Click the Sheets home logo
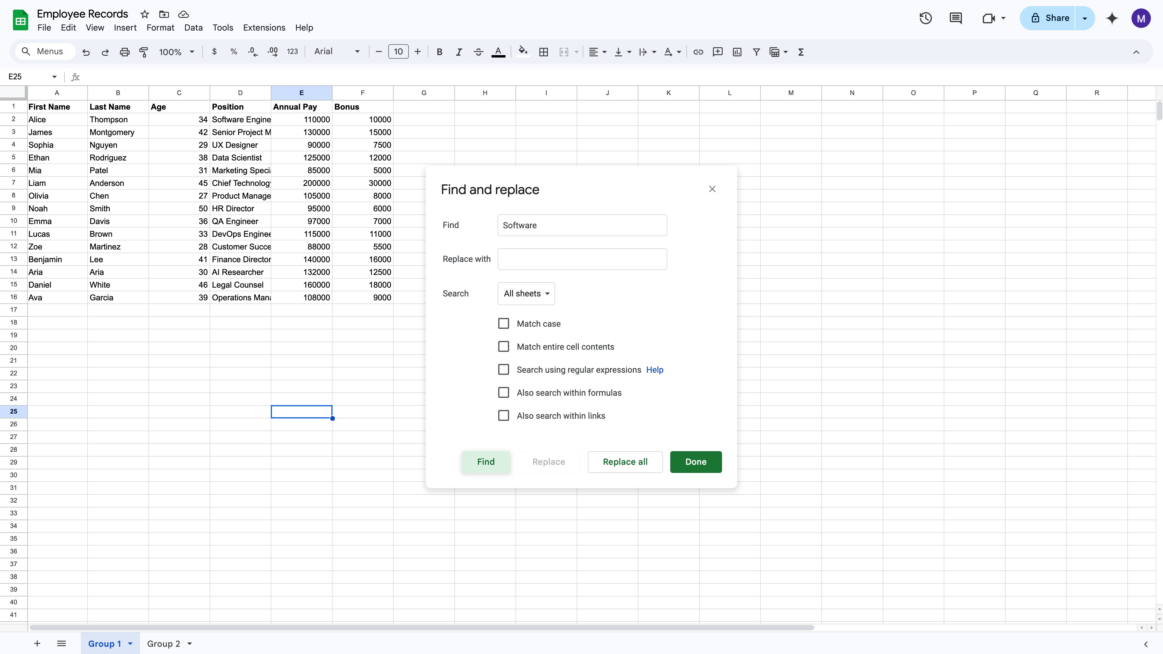 [x=20, y=20]
